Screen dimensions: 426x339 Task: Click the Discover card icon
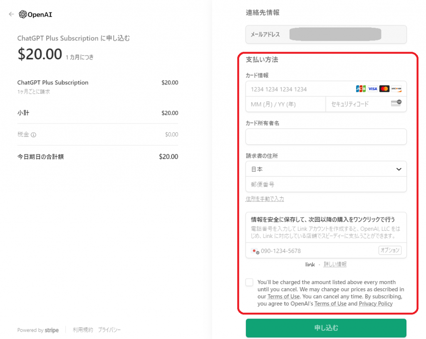396,89
